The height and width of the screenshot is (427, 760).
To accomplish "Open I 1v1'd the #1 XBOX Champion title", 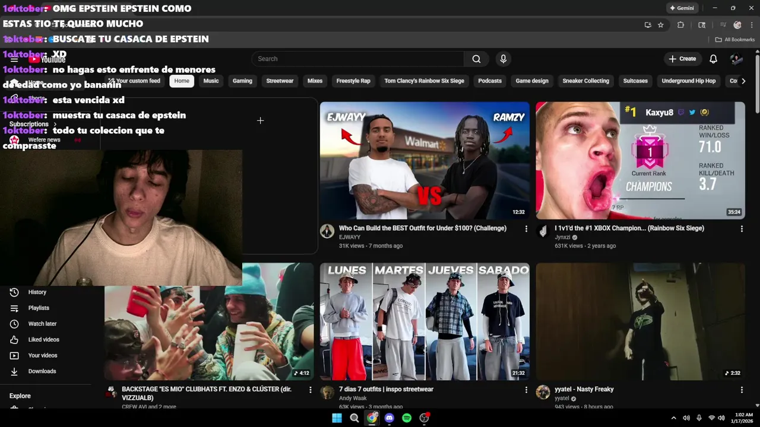I will point(629,228).
